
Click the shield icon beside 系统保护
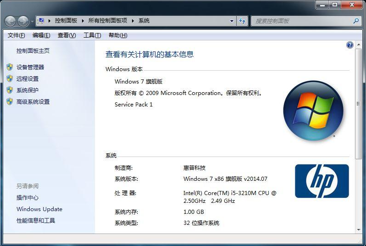[10, 90]
